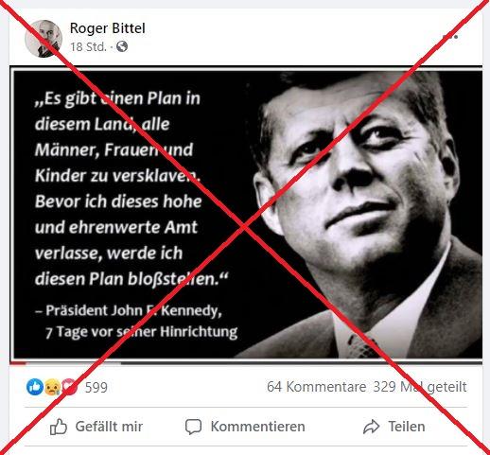Open the Kennedy quote video thumbnail
Viewport: 490px width, 455px height.
(x=246, y=213)
